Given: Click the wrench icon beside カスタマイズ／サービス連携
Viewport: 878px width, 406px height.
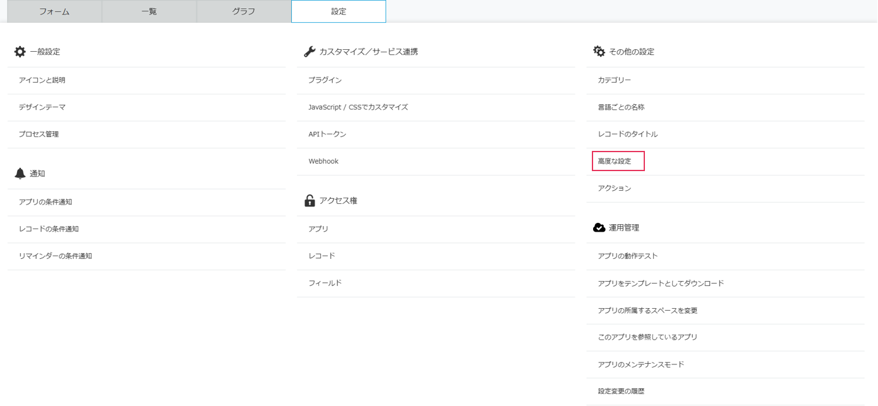Looking at the screenshot, I should click(x=310, y=52).
